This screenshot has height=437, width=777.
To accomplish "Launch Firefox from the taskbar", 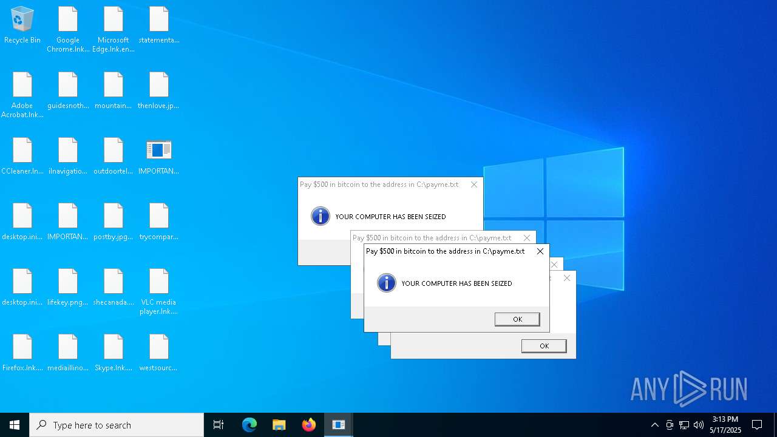I will coord(309,425).
